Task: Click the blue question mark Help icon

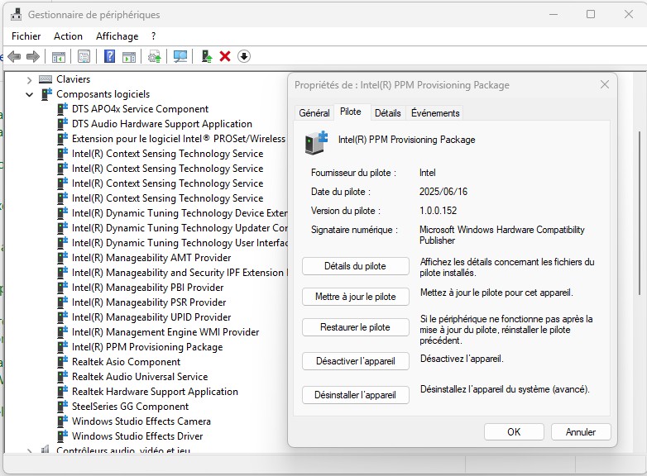Action: (x=109, y=56)
